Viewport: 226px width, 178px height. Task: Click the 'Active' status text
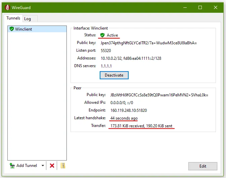(x=112, y=35)
